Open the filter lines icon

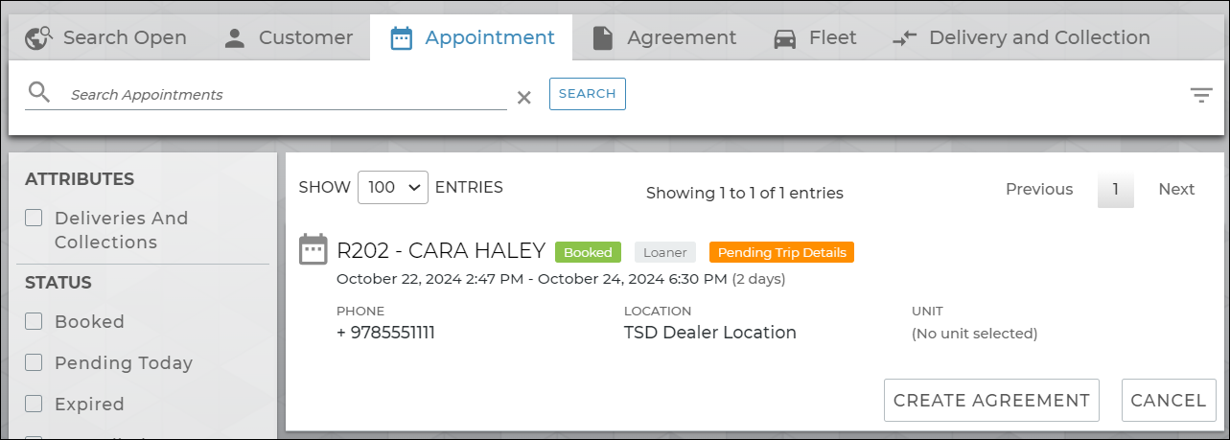(x=1201, y=95)
